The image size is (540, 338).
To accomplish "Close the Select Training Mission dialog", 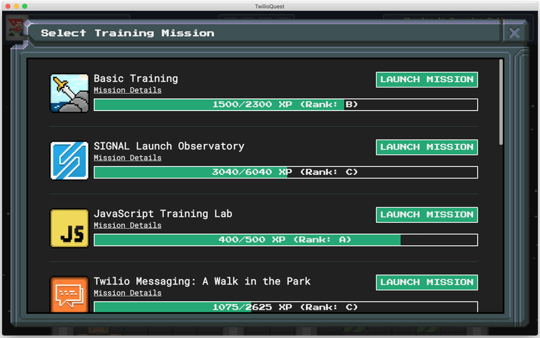I will click(514, 33).
